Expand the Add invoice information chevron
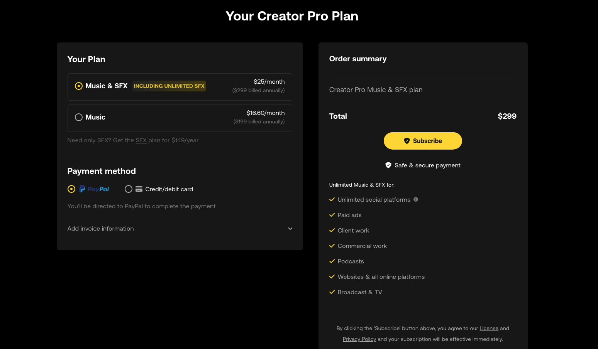Viewport: 598px width, 349px height. tap(290, 229)
